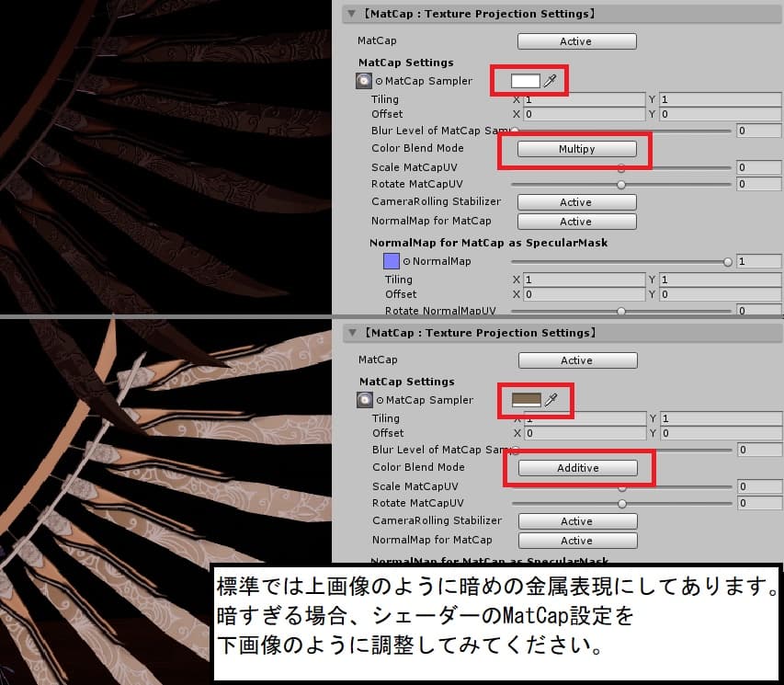This screenshot has width=784, height=685.
Task: Click upper MatCap Sampler Tiling Y field
Action: click(x=721, y=99)
